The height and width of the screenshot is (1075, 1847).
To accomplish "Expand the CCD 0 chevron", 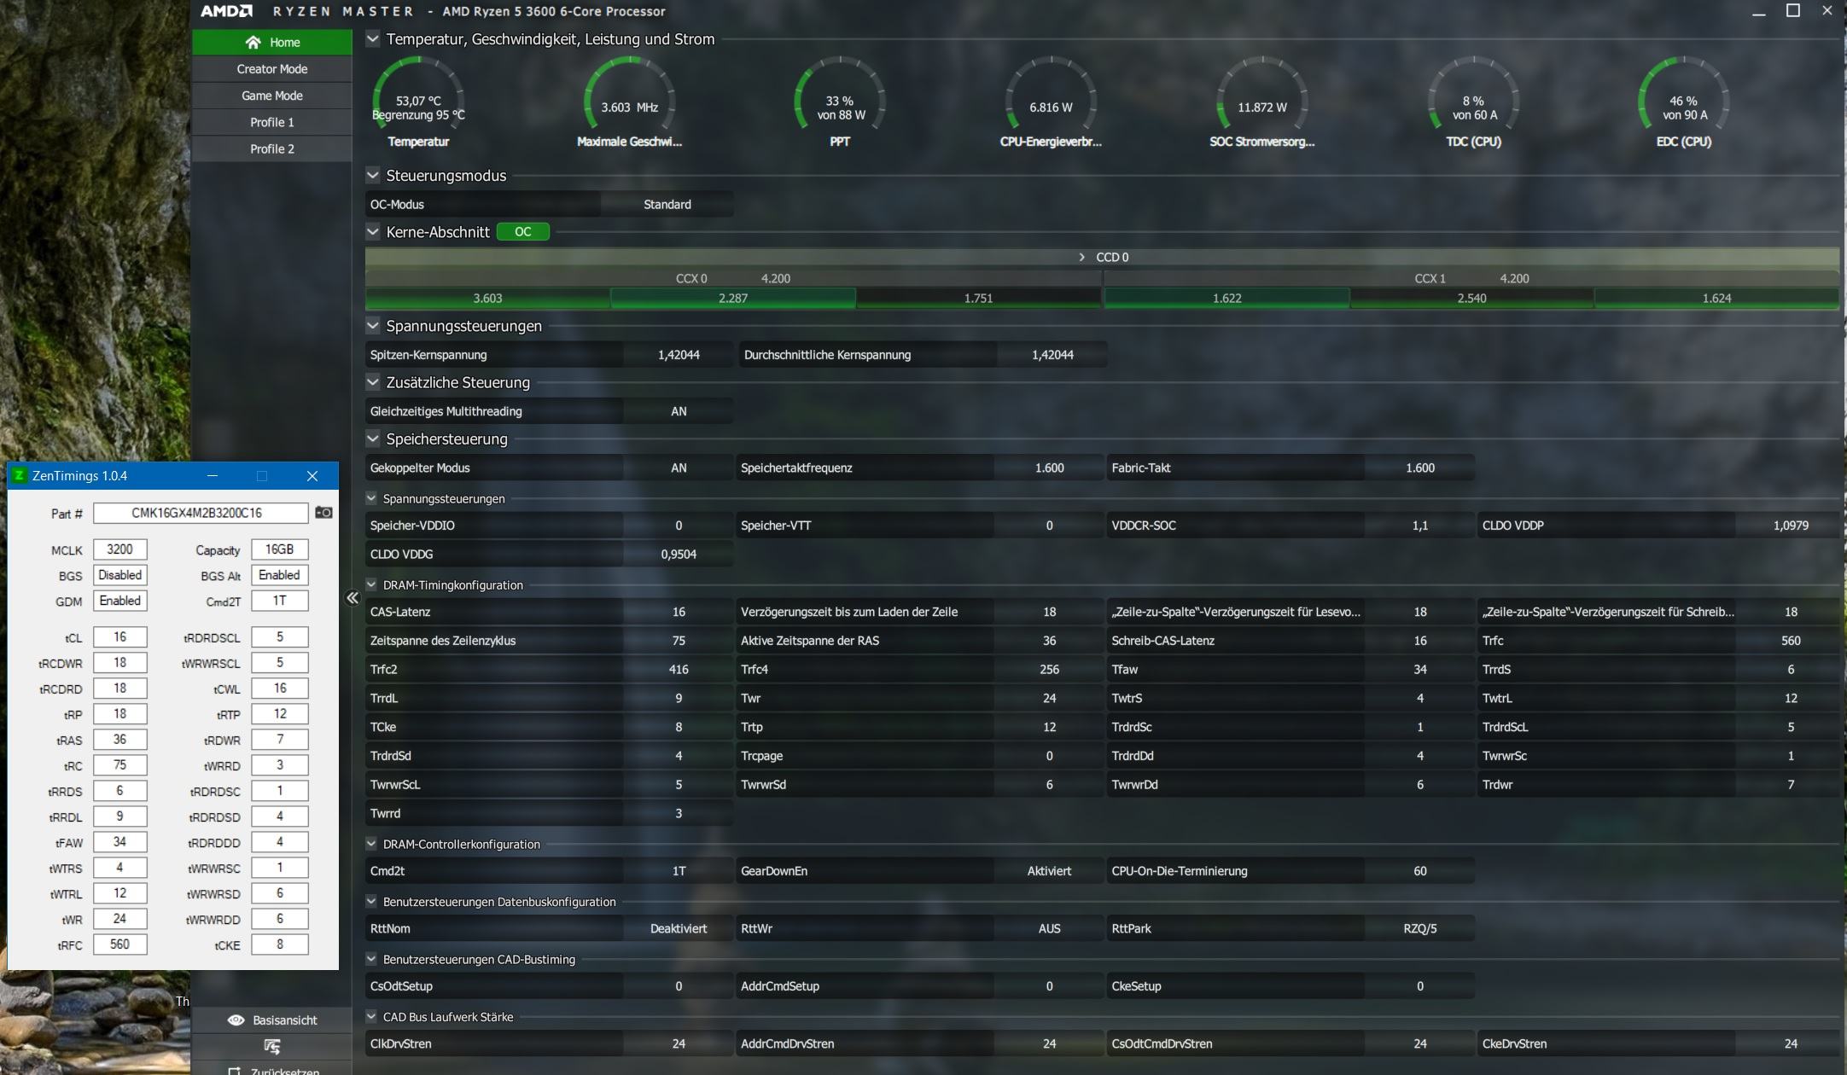I will point(1082,257).
